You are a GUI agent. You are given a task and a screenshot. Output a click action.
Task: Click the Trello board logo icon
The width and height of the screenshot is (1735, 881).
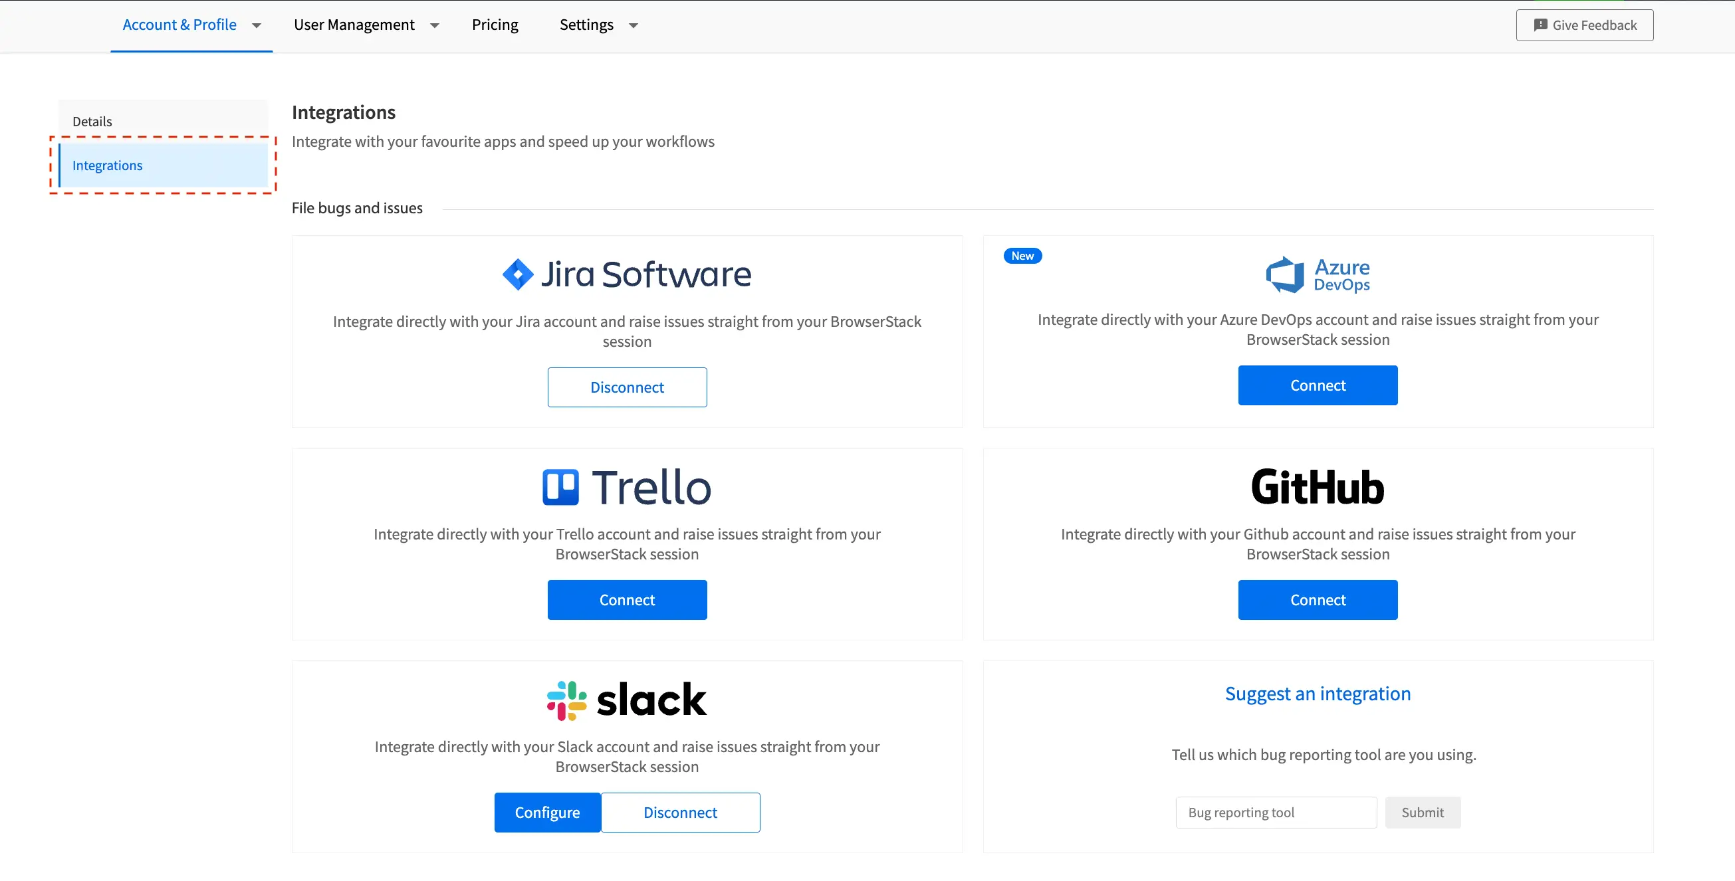point(560,486)
